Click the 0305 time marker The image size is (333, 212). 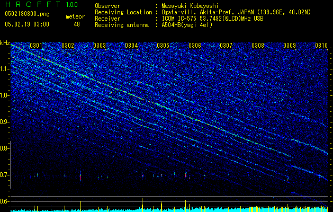(163, 46)
